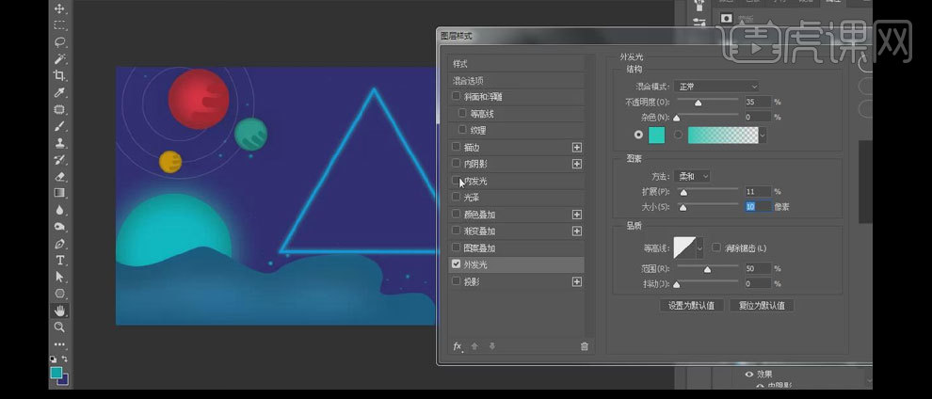The height and width of the screenshot is (399, 932).
Task: Select the Eyedropper tool
Action: pos(60,92)
